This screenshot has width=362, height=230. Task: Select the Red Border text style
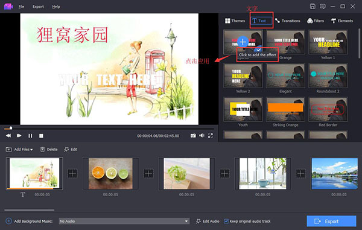pos(328,109)
